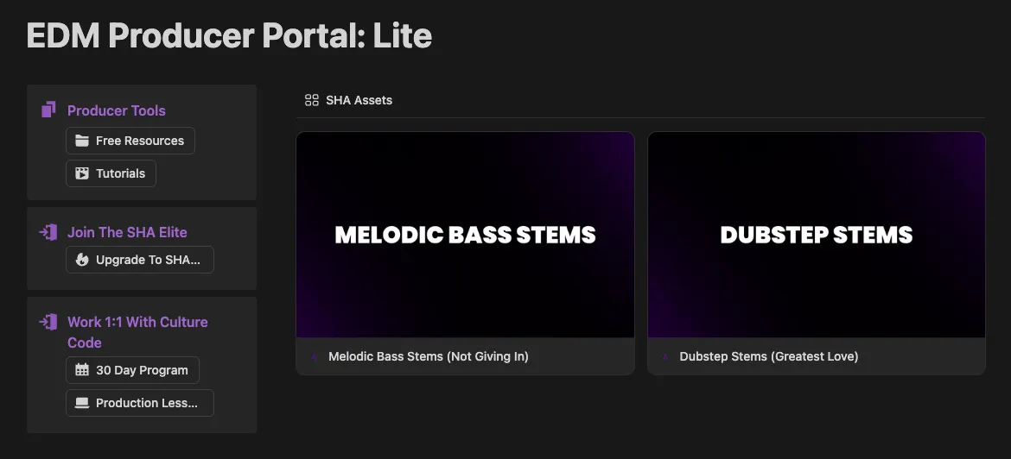Click the small purple icon beside Dubstep Stems title
Viewport: 1011px width, 459px height.
pyautogui.click(x=665, y=356)
